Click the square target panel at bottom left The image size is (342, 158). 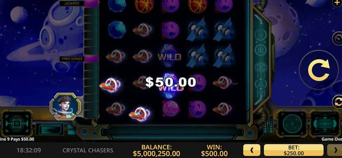point(17,124)
